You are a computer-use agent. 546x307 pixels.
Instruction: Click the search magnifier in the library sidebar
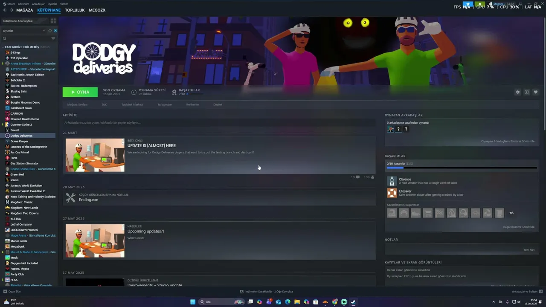click(x=5, y=39)
